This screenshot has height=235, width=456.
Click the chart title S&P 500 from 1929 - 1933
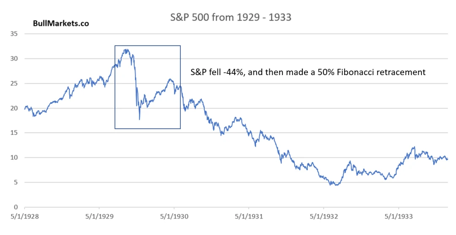pyautogui.click(x=231, y=17)
